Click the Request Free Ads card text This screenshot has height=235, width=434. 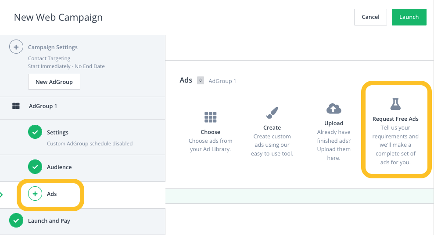pos(395,119)
